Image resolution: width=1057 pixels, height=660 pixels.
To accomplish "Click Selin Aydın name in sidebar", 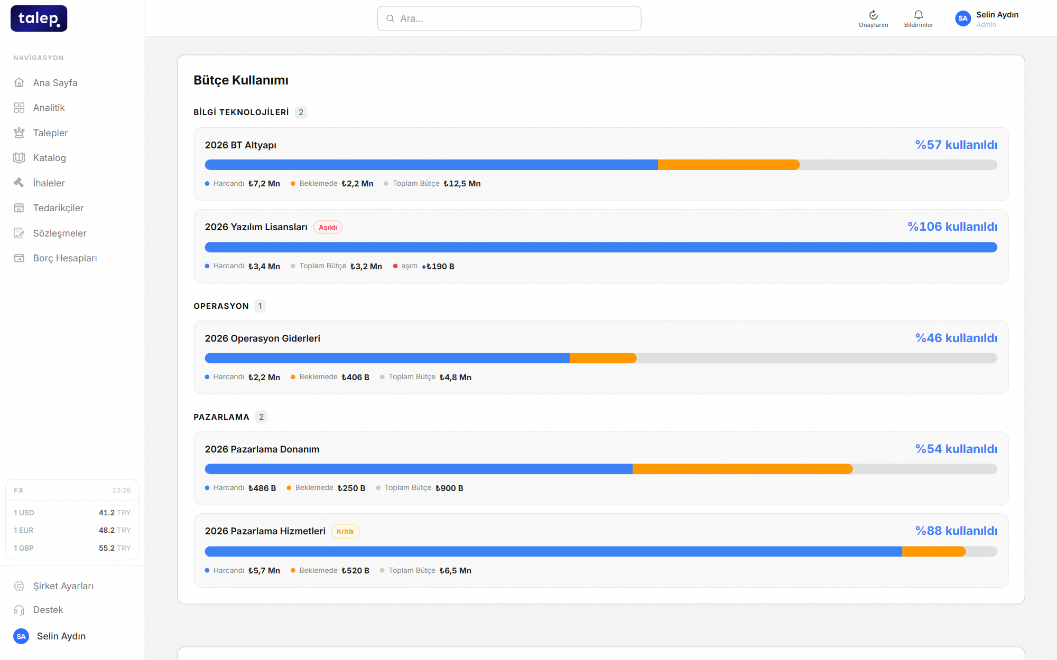I will coord(61,636).
